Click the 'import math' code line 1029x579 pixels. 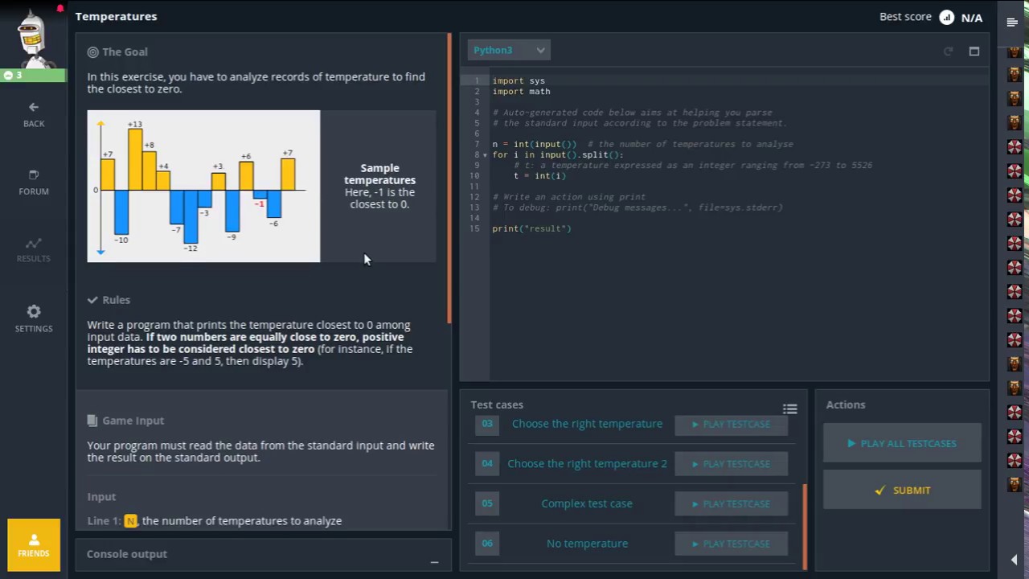pos(521,92)
